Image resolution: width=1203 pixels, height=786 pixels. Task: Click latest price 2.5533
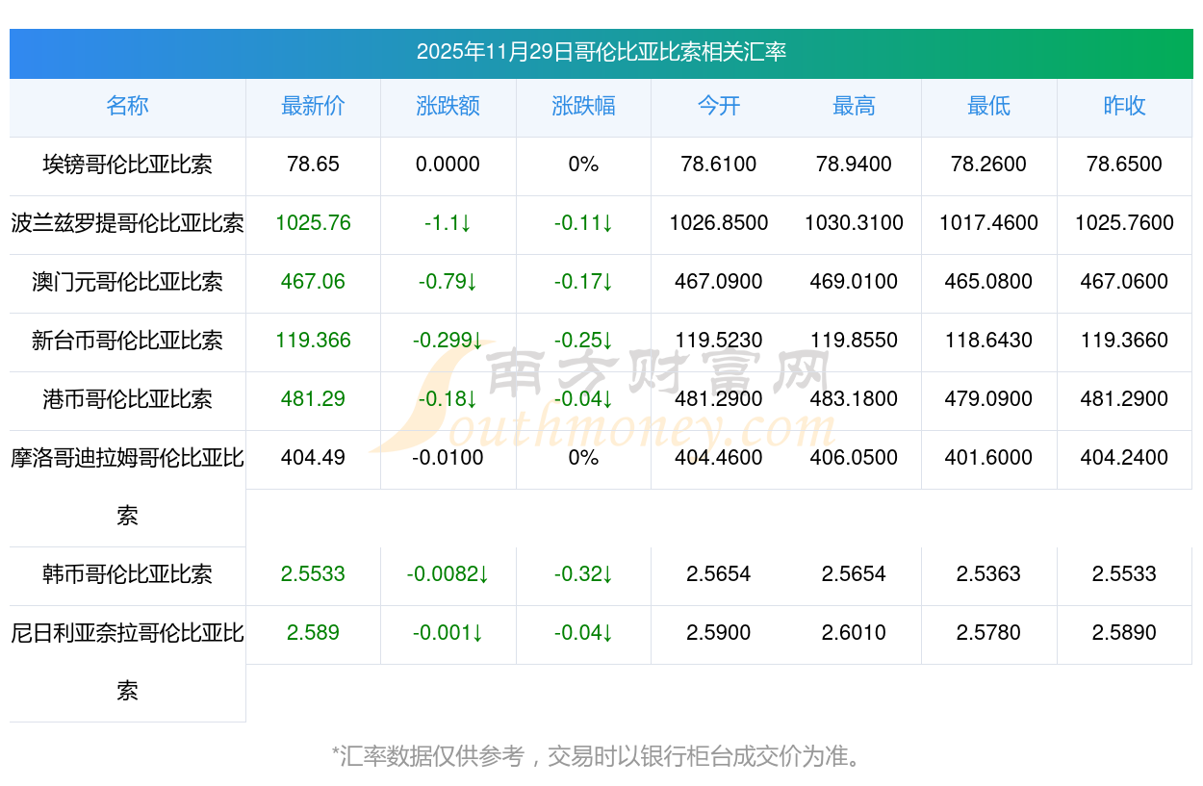point(313,574)
